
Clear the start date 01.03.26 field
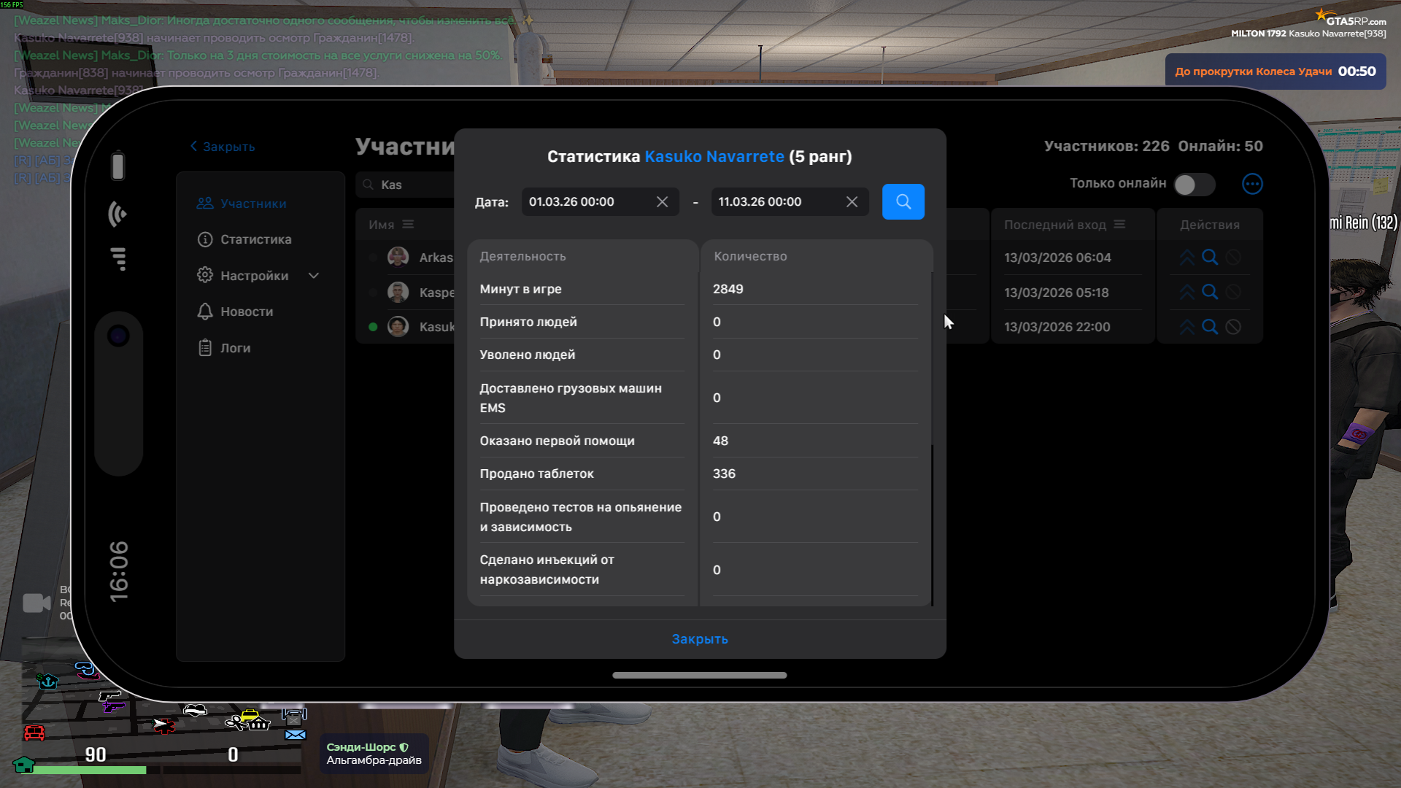click(x=662, y=202)
